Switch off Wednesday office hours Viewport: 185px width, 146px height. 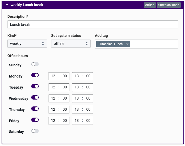click(35, 98)
